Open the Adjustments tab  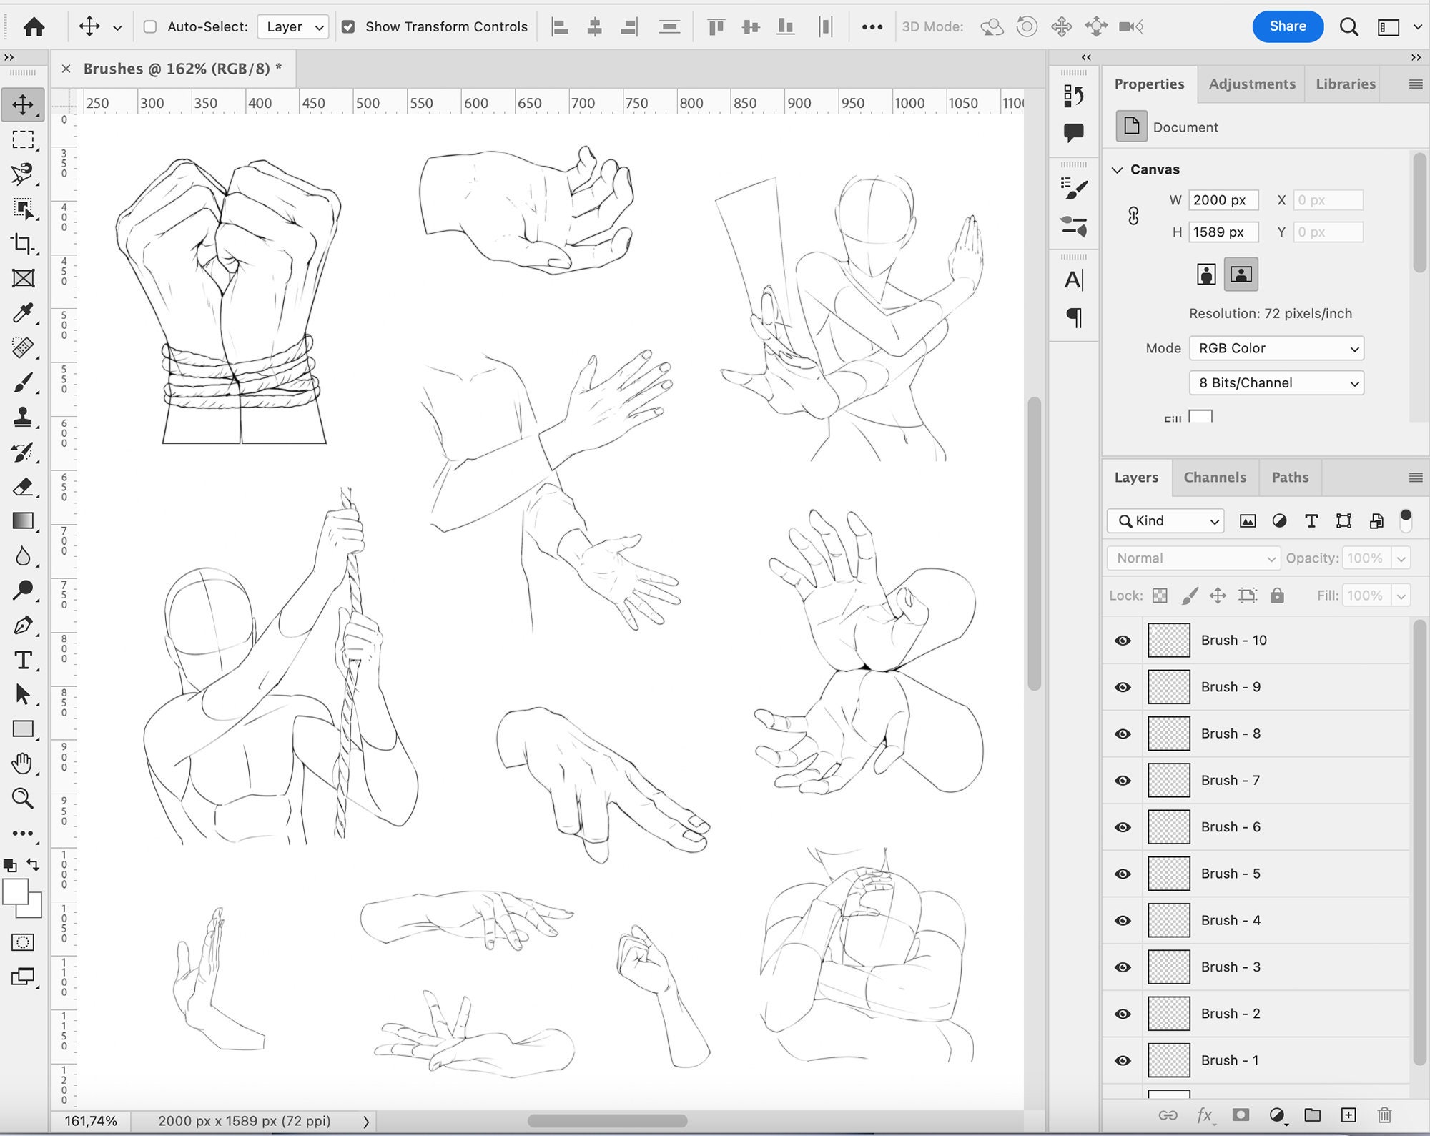[x=1251, y=83]
